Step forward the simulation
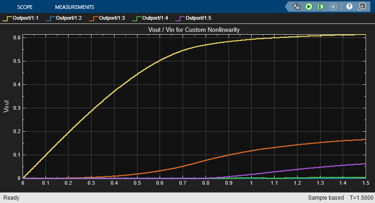The width and height of the screenshot is (375, 203). pos(321,7)
